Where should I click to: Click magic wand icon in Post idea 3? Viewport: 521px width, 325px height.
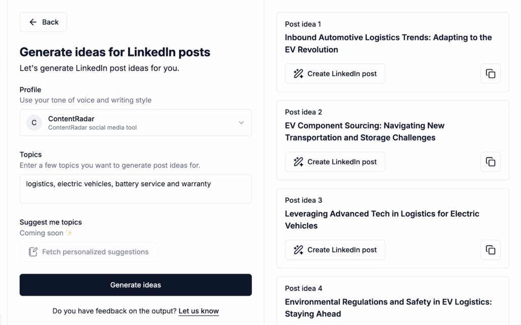(x=299, y=250)
